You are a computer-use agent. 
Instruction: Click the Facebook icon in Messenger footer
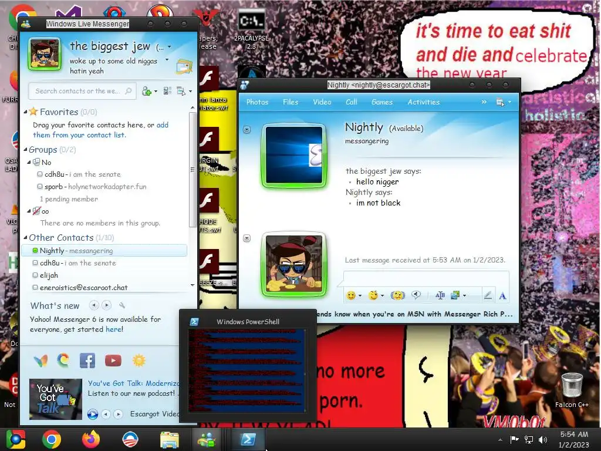(x=87, y=361)
